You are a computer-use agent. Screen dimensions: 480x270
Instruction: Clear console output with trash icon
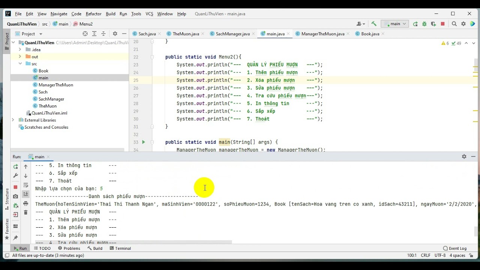pyautogui.click(x=25, y=213)
